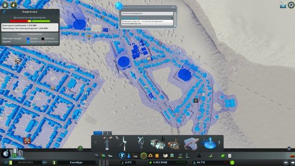Image resolution: width=295 pixels, height=166 pixels.
Task: Click the lit bulb icon above Энергетика panel
Action: click(5, 5)
